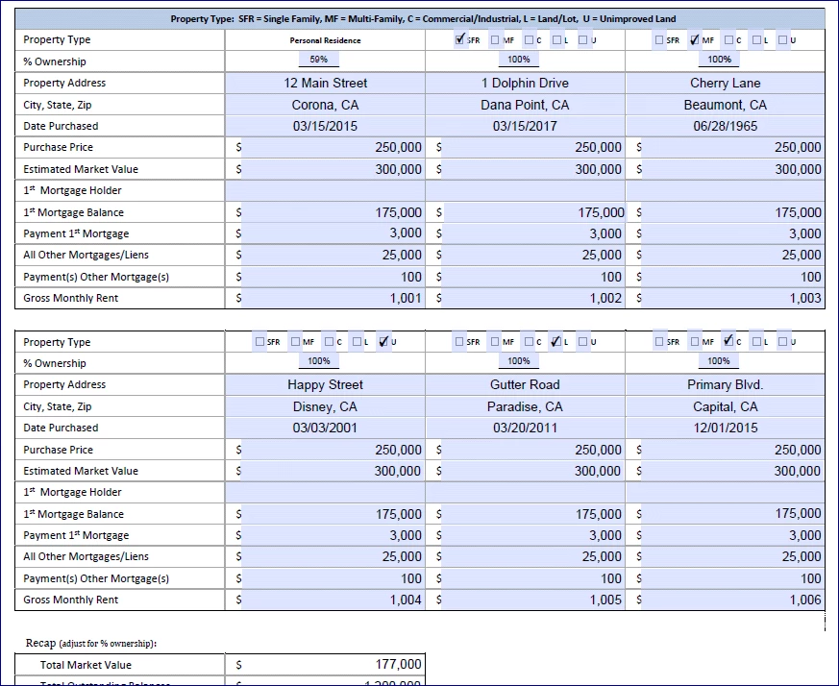
Task: Check MF box for Gutter Road
Action: coord(494,341)
